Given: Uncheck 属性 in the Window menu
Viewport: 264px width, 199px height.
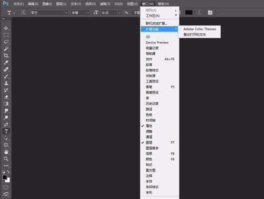Looking at the screenshot, I should pyautogui.click(x=160, y=126).
